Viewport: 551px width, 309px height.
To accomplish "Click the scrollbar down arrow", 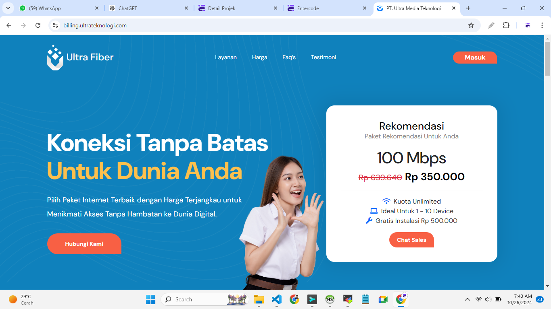I will click(x=547, y=286).
